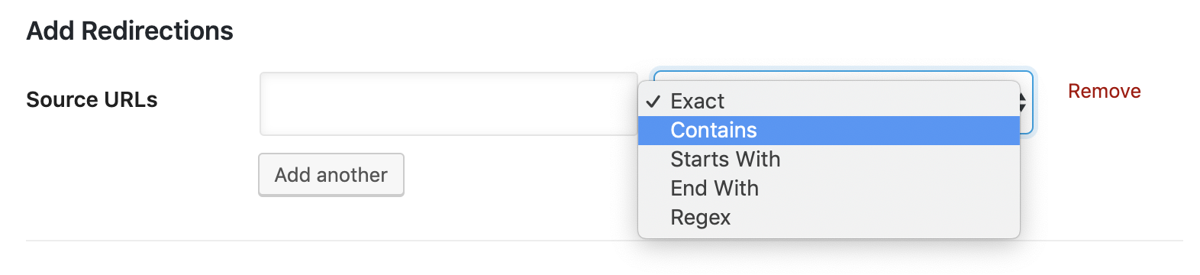Click the Add another button
1200x275 pixels.
(x=331, y=175)
